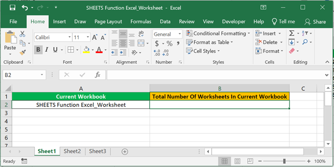Collapse the ribbon with the up chevron
Viewport: 334px width, 167px height.
[x=328, y=62]
